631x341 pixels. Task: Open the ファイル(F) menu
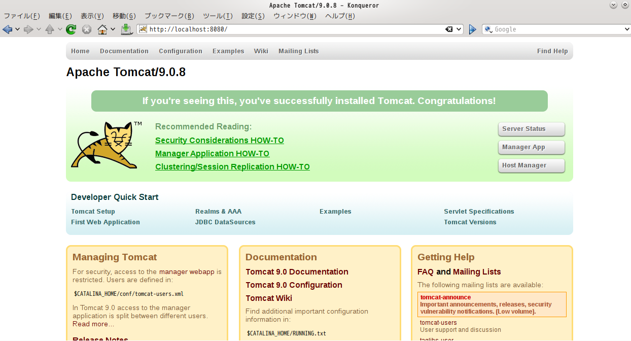coord(22,16)
